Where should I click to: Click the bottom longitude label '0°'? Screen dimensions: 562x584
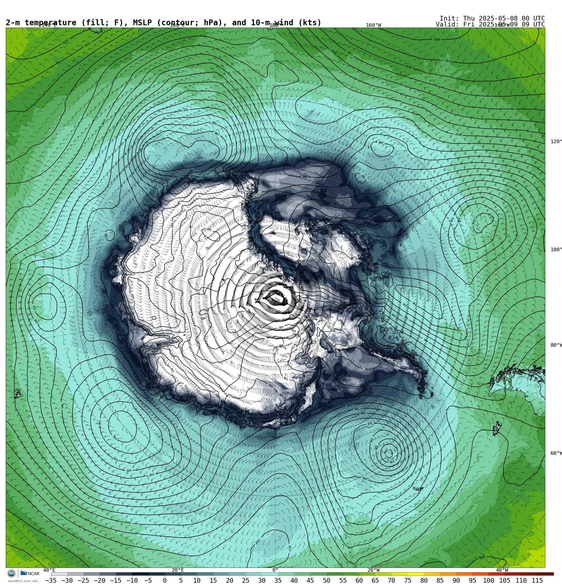pyautogui.click(x=275, y=570)
